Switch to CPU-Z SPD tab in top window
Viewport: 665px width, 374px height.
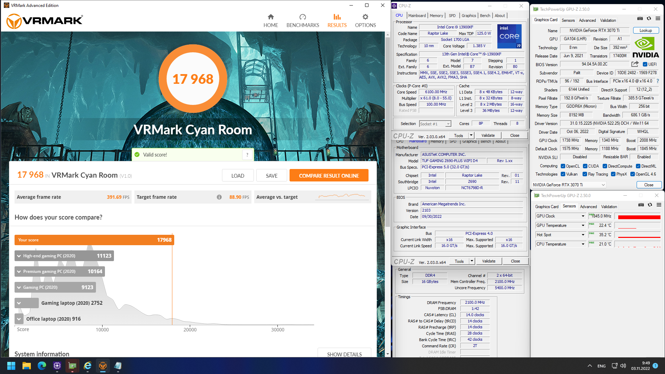[x=452, y=16]
